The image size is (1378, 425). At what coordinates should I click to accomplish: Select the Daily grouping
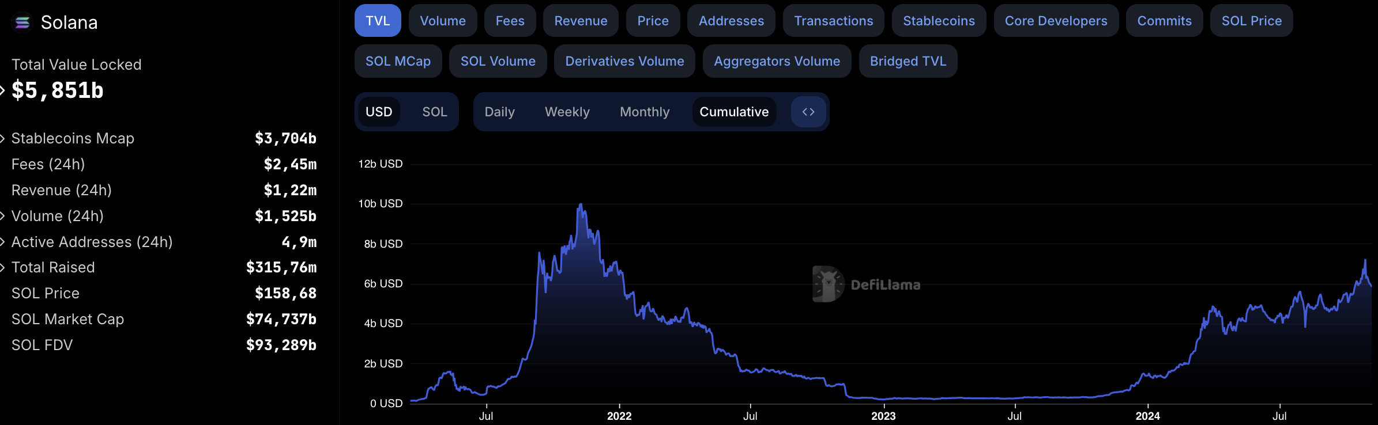pos(500,112)
